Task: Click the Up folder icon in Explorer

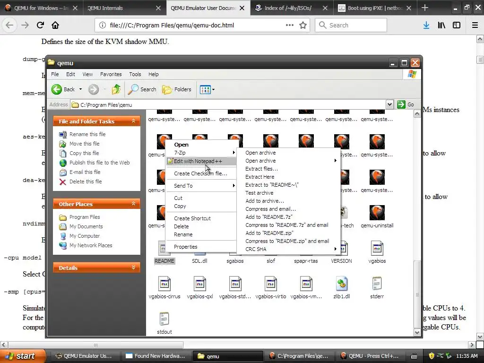Action: pos(116,89)
